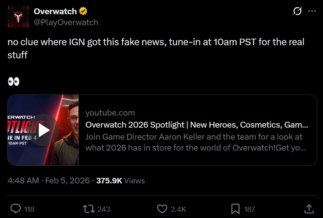Click the 375.9K Views count
This screenshot has height=218, width=323.
tap(120, 180)
